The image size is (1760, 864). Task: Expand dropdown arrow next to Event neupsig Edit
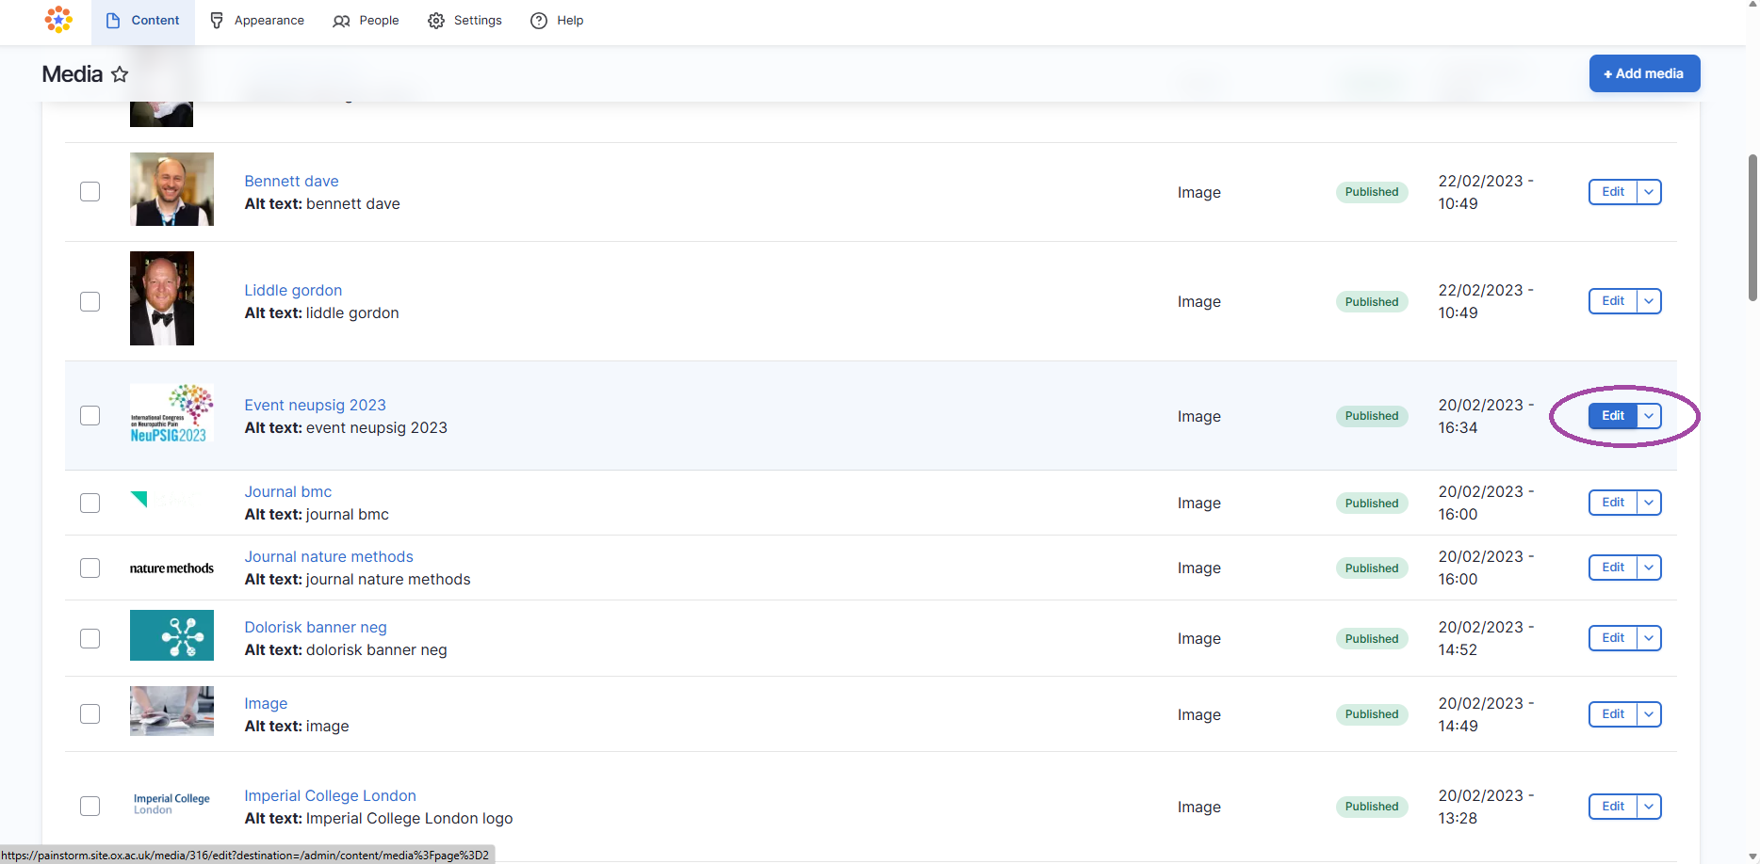click(1649, 416)
